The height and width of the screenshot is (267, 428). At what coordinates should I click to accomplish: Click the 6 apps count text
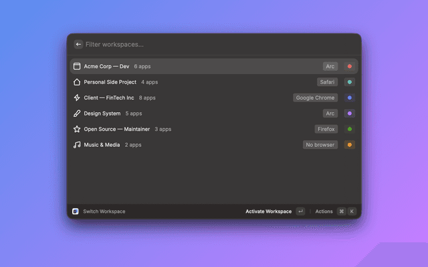142,67
